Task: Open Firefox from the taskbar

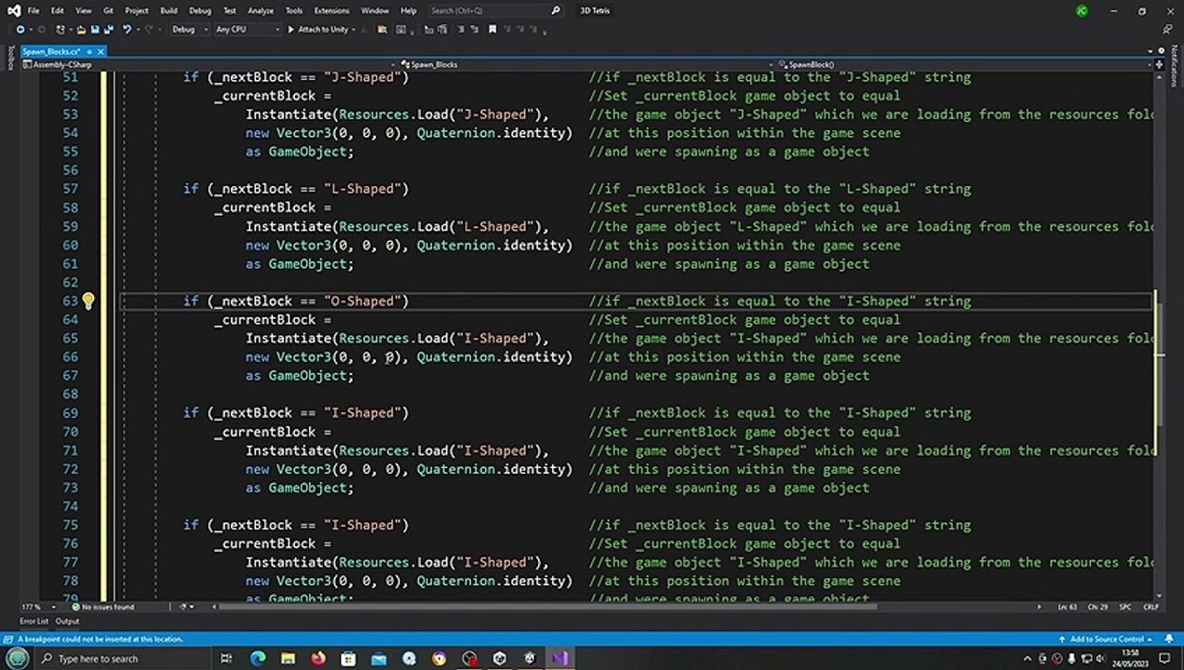Action: (318, 658)
